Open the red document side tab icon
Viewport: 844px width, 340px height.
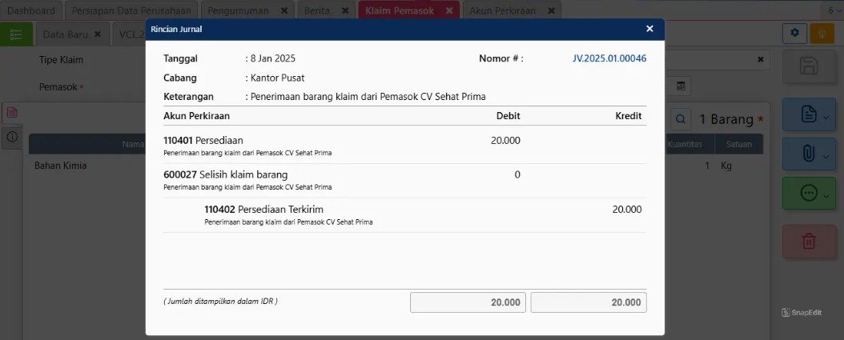12,113
